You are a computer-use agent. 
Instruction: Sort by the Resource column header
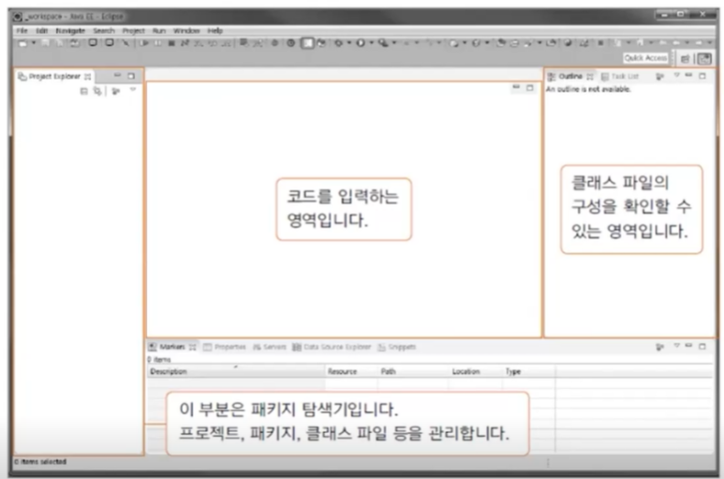click(352, 371)
